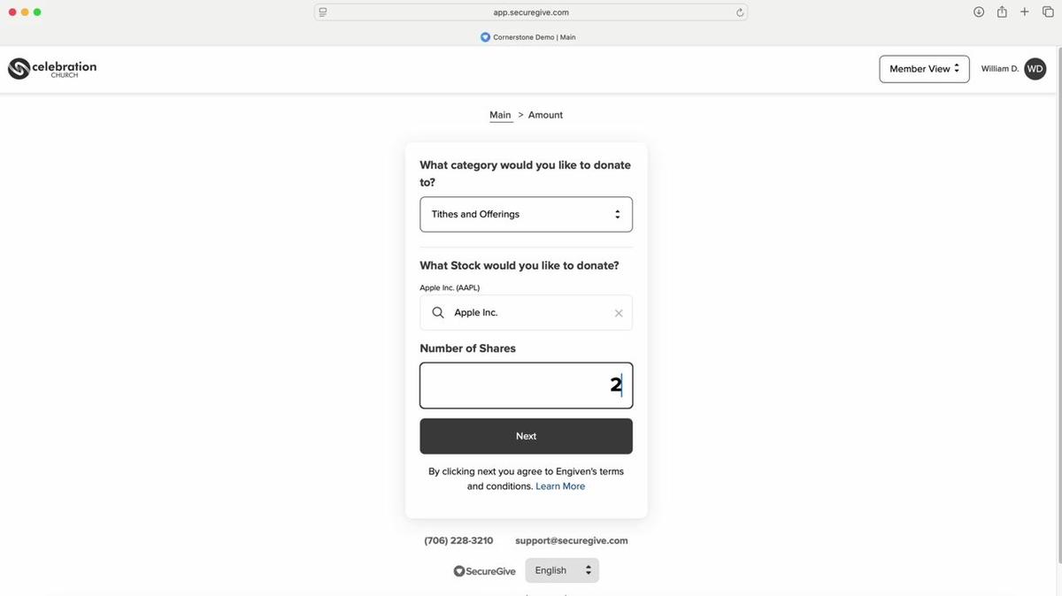Click the Number of Shares field
Screen dimensions: 1062x596
click(526, 386)
